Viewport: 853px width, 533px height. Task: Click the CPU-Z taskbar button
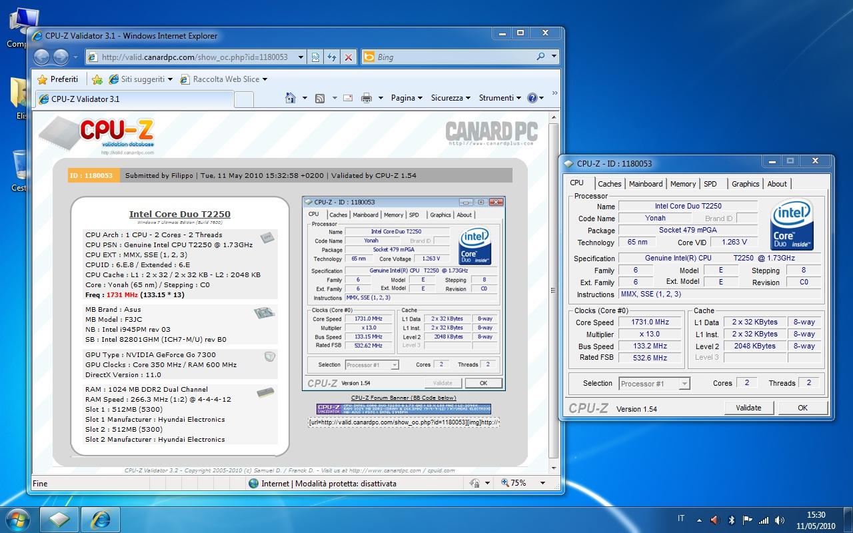click(59, 518)
